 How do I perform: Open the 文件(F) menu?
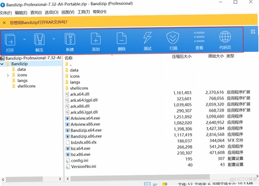(x=6, y=13)
